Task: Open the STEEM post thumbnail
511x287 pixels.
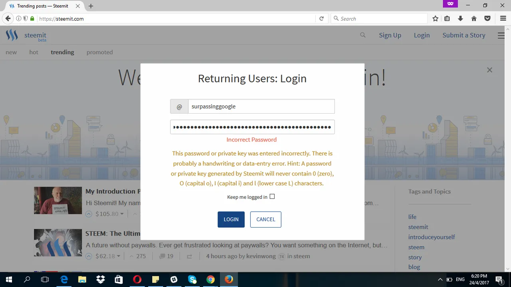Action: click(58, 243)
